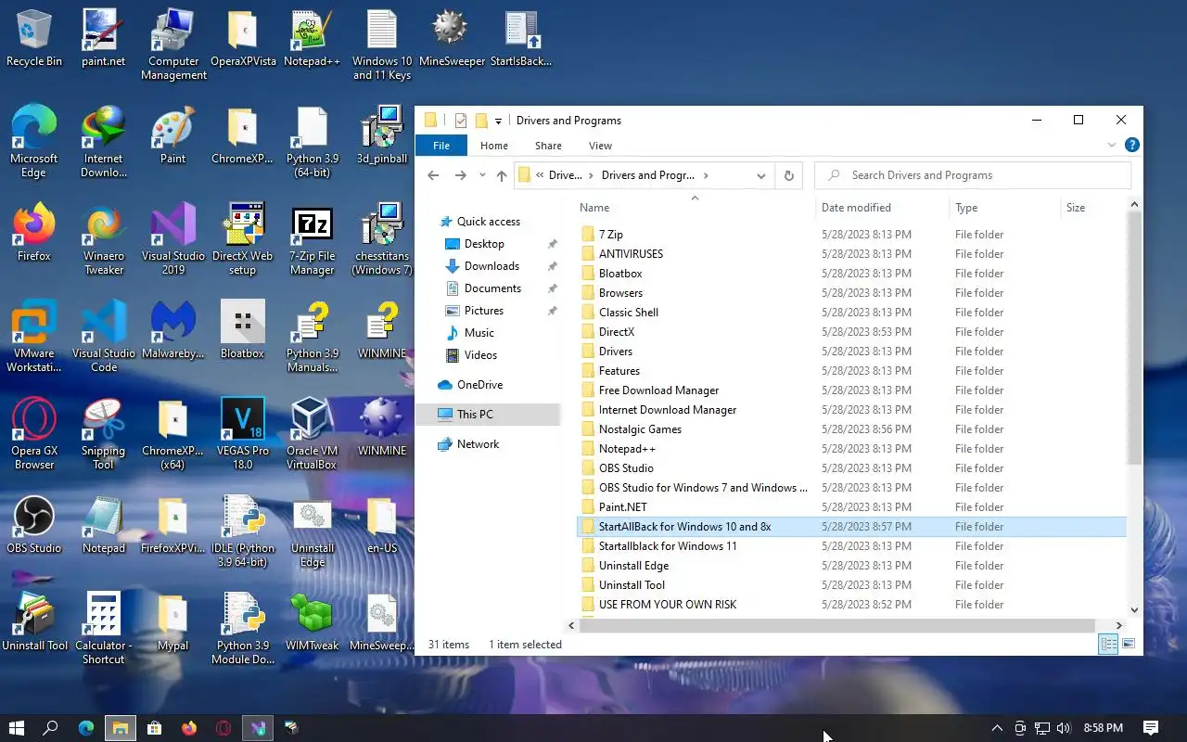Select the Calculator - Shortcut desktop icon
The width and height of the screenshot is (1187, 742).
click(x=104, y=629)
